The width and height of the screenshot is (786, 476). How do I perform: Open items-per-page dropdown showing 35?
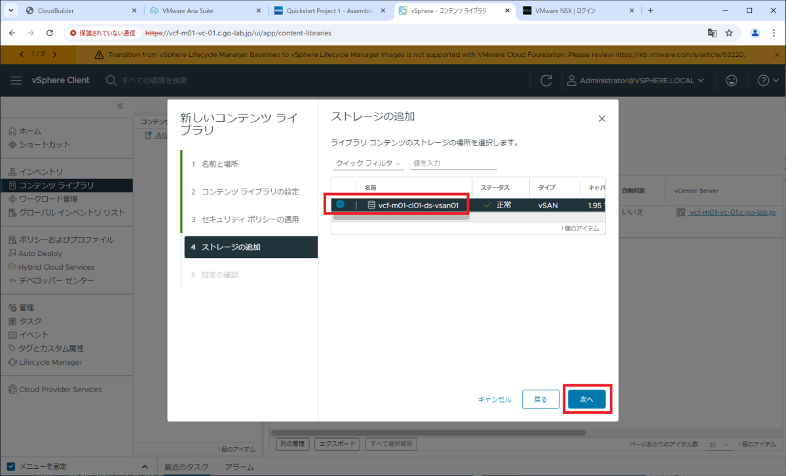point(718,445)
